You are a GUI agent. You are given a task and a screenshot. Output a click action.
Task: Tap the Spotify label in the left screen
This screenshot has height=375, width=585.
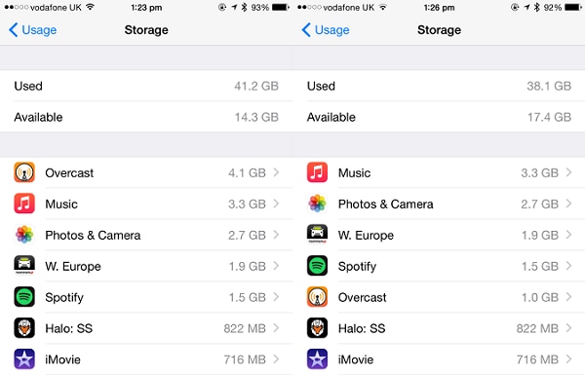tap(64, 298)
